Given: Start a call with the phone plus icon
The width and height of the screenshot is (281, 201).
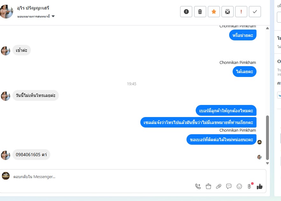Looking at the screenshot, I should click(x=198, y=186).
